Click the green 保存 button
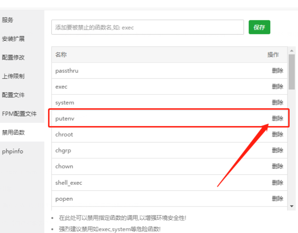 coord(259,27)
